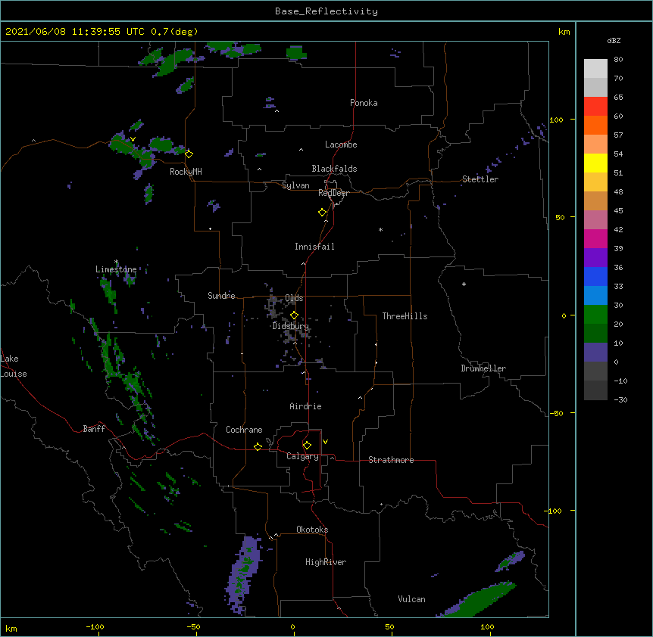Click the Sundre town label
The width and height of the screenshot is (653, 637).
click(x=221, y=296)
